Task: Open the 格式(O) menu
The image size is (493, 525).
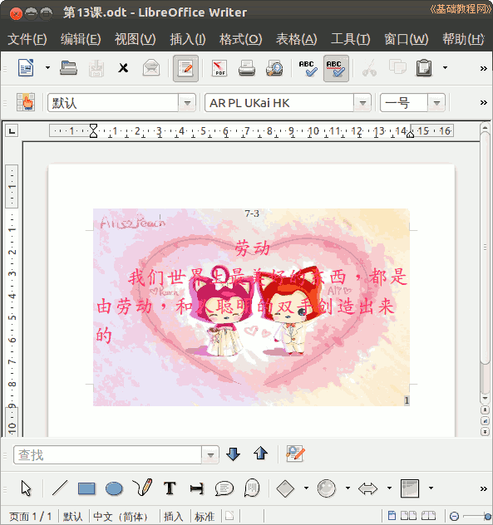Action: click(x=240, y=39)
